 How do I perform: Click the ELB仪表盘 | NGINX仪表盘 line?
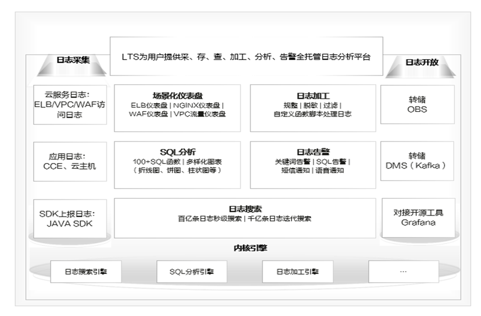pyautogui.click(x=177, y=105)
